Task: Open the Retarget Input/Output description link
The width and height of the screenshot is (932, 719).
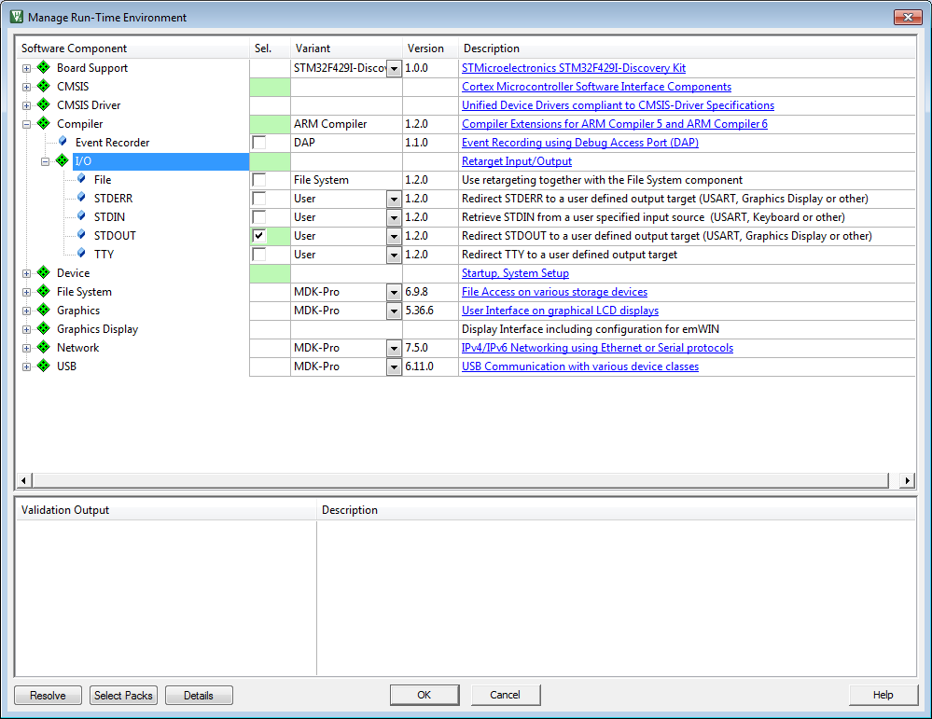Action: 516,161
